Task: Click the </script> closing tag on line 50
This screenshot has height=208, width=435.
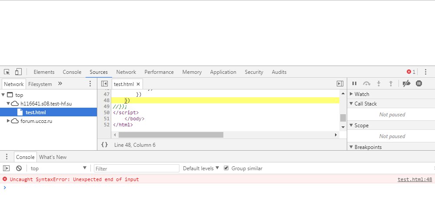Action: [126, 112]
